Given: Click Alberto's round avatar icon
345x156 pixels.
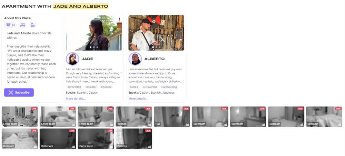Looking at the screenshot, I should tap(135, 59).
